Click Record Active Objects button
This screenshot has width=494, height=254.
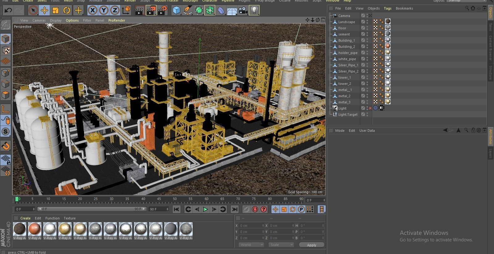246,209
